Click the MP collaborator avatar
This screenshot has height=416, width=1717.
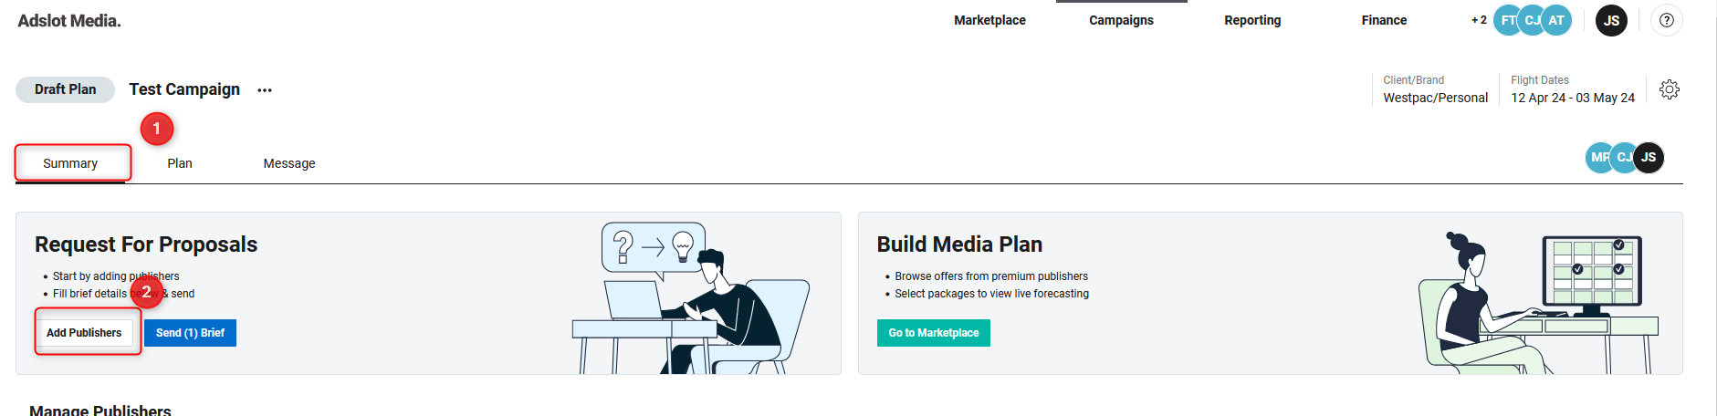[x=1597, y=157]
